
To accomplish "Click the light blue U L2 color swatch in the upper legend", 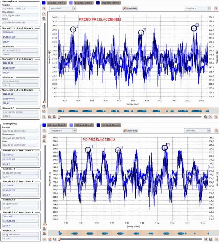I will [x=71, y=3].
